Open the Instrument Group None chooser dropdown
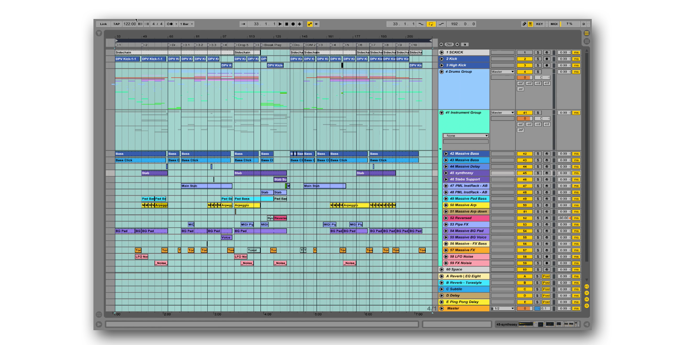The image size is (694, 345). point(465,136)
